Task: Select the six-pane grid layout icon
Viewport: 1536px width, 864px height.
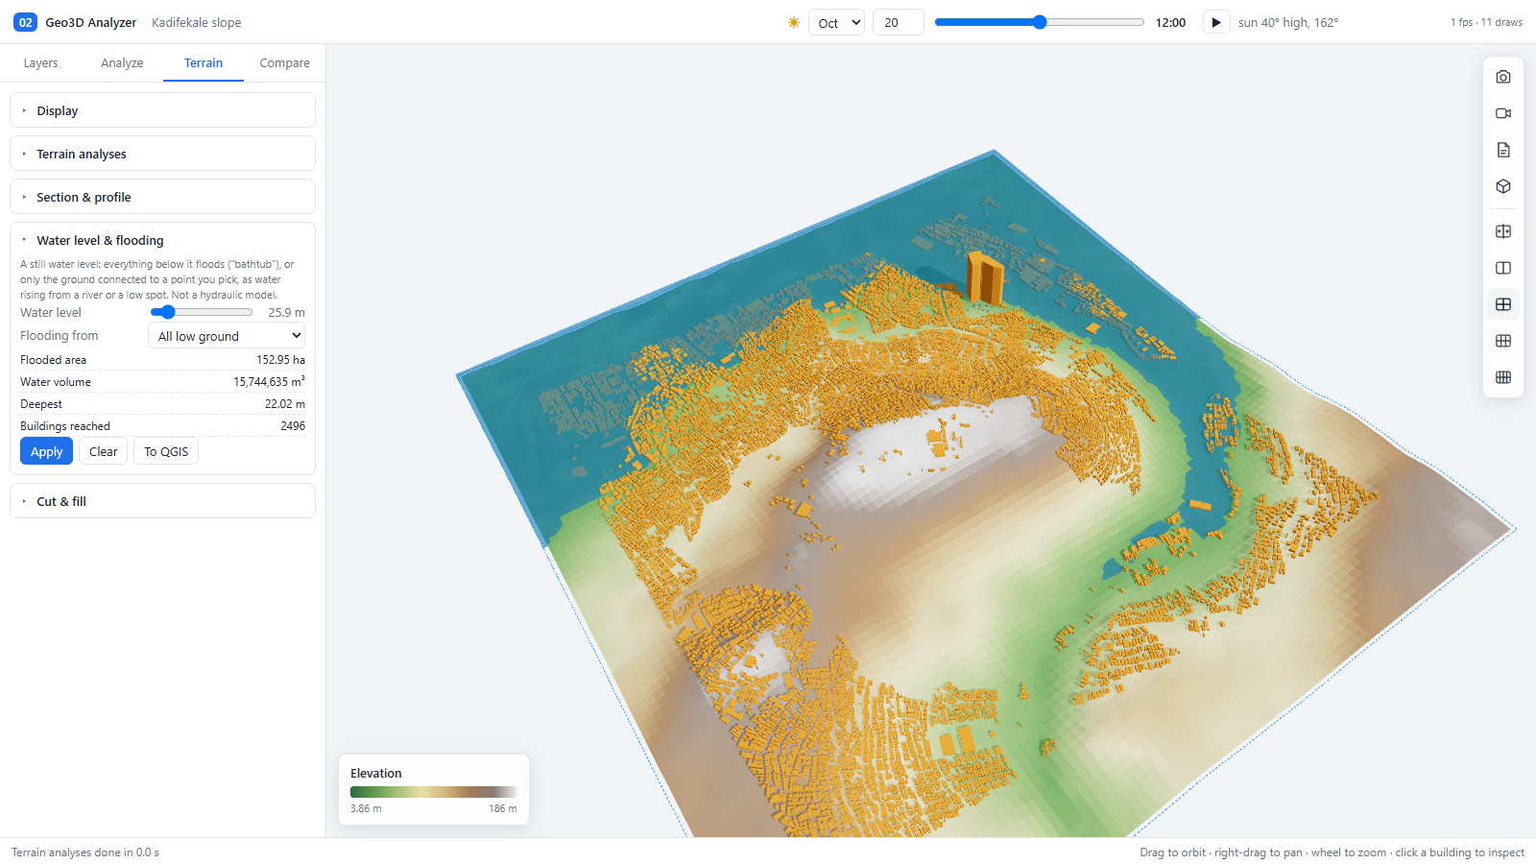Action: coord(1503,341)
